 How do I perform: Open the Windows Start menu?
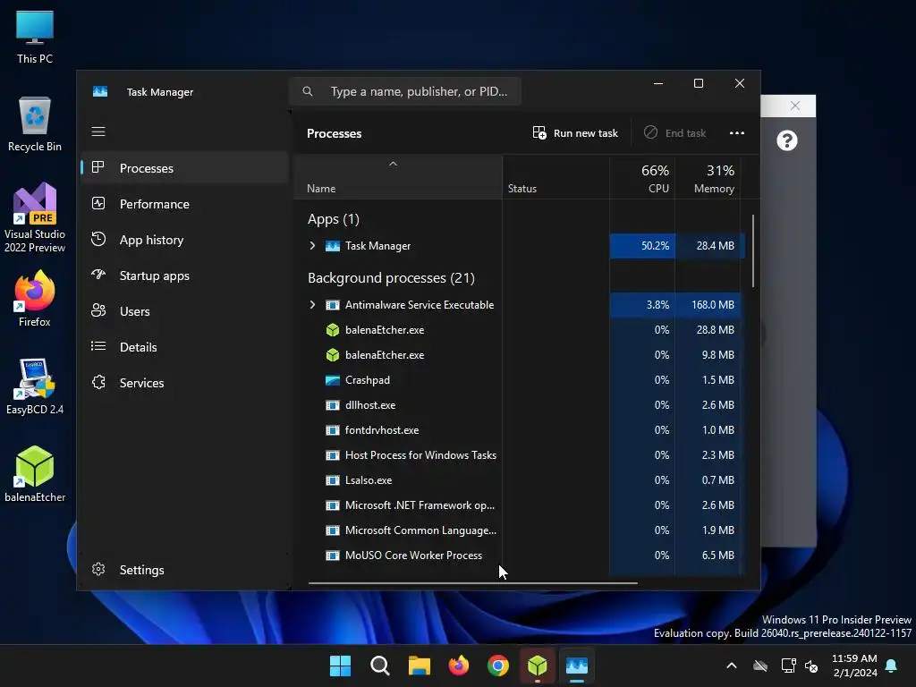click(x=340, y=666)
